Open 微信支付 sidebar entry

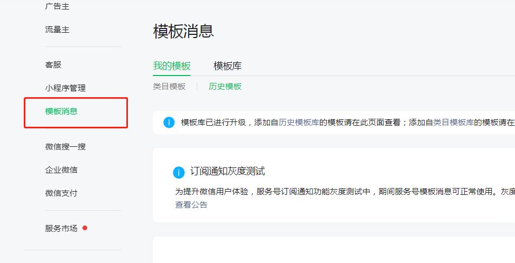[61, 193]
